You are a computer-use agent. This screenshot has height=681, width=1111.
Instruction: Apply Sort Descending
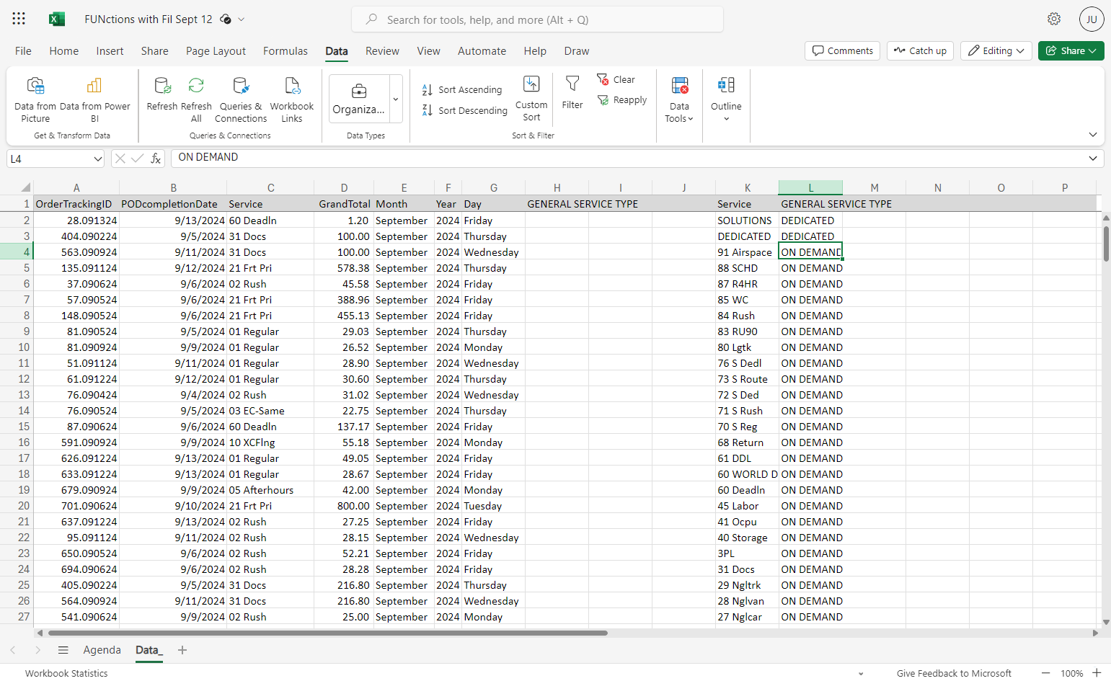(465, 110)
